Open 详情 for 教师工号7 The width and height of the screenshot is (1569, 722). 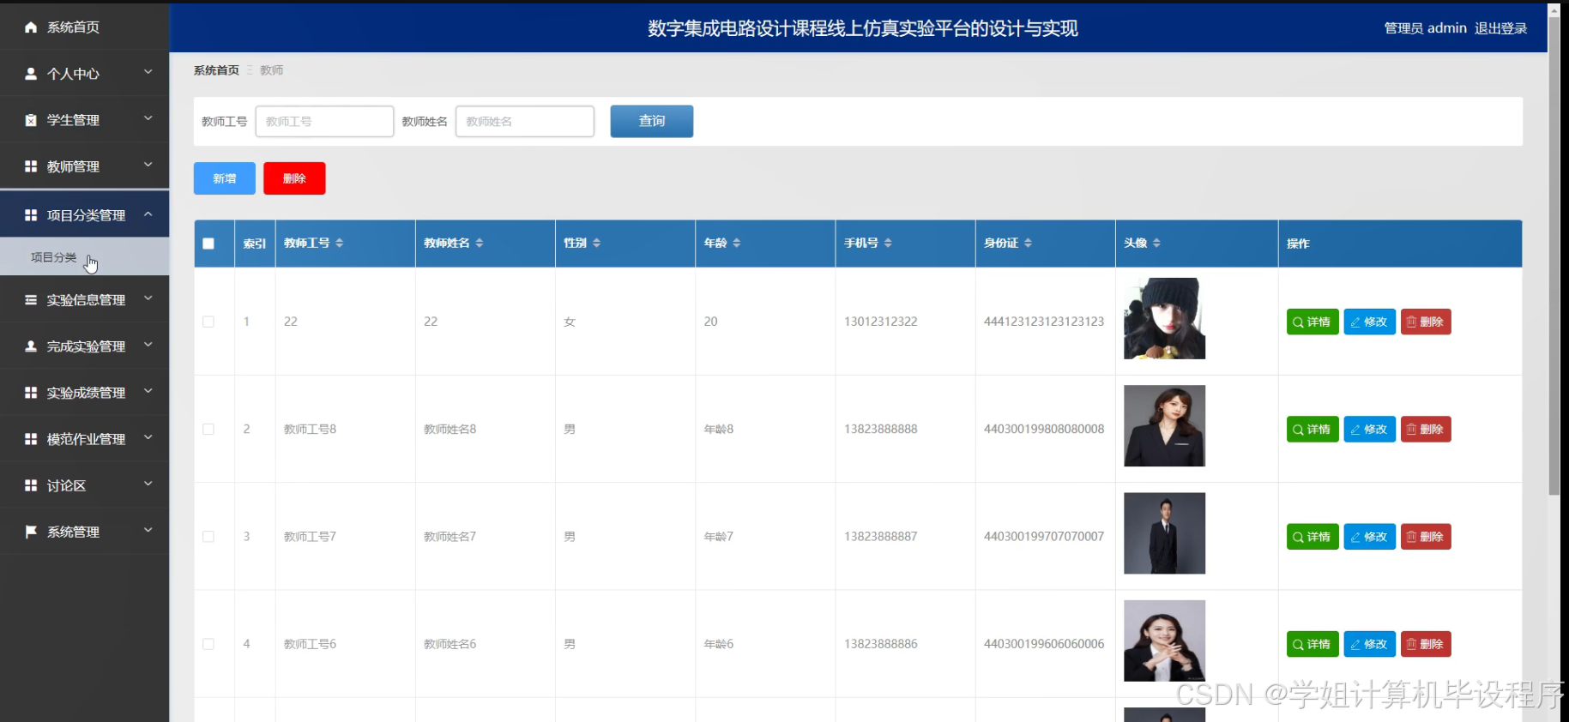pyautogui.click(x=1313, y=537)
